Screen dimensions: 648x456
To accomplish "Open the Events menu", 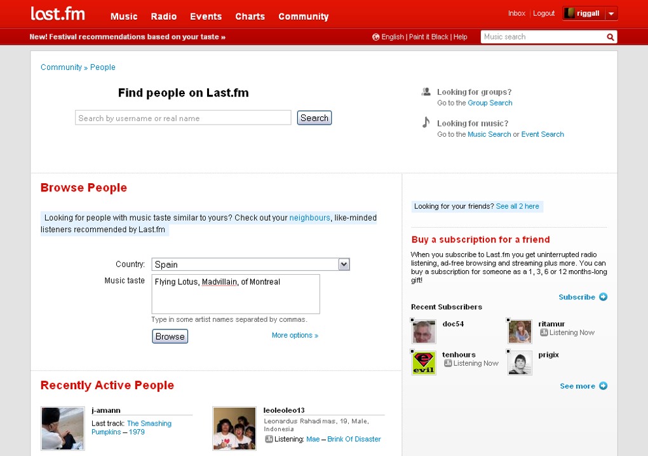I will click(x=206, y=17).
